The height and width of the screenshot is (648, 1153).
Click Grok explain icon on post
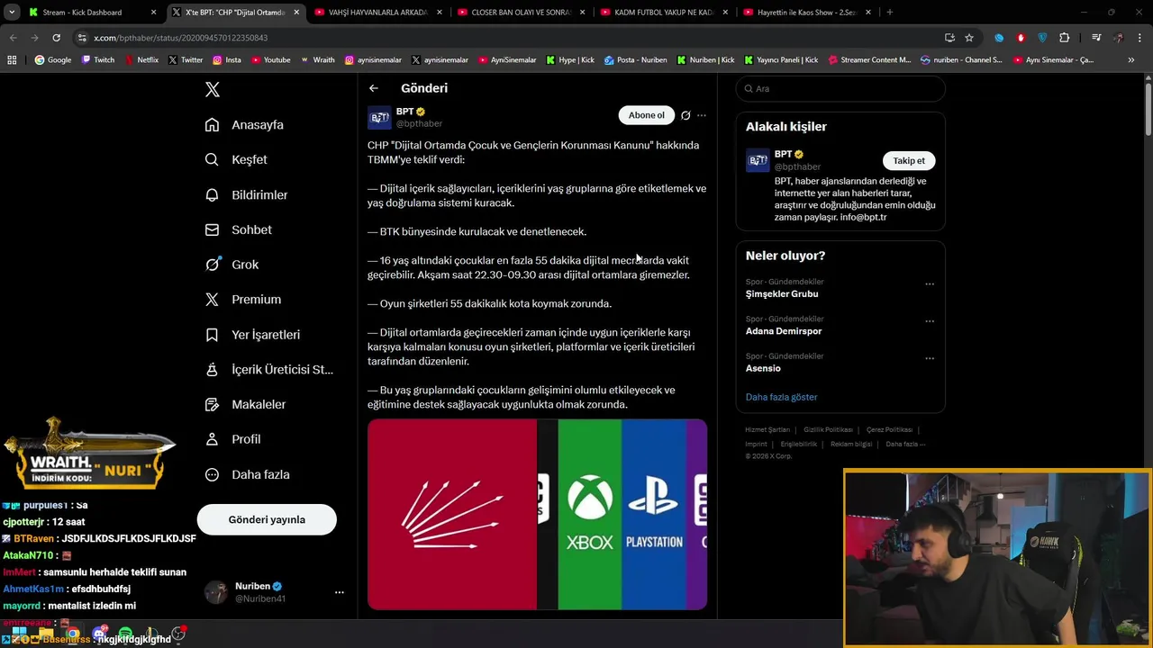(x=685, y=115)
